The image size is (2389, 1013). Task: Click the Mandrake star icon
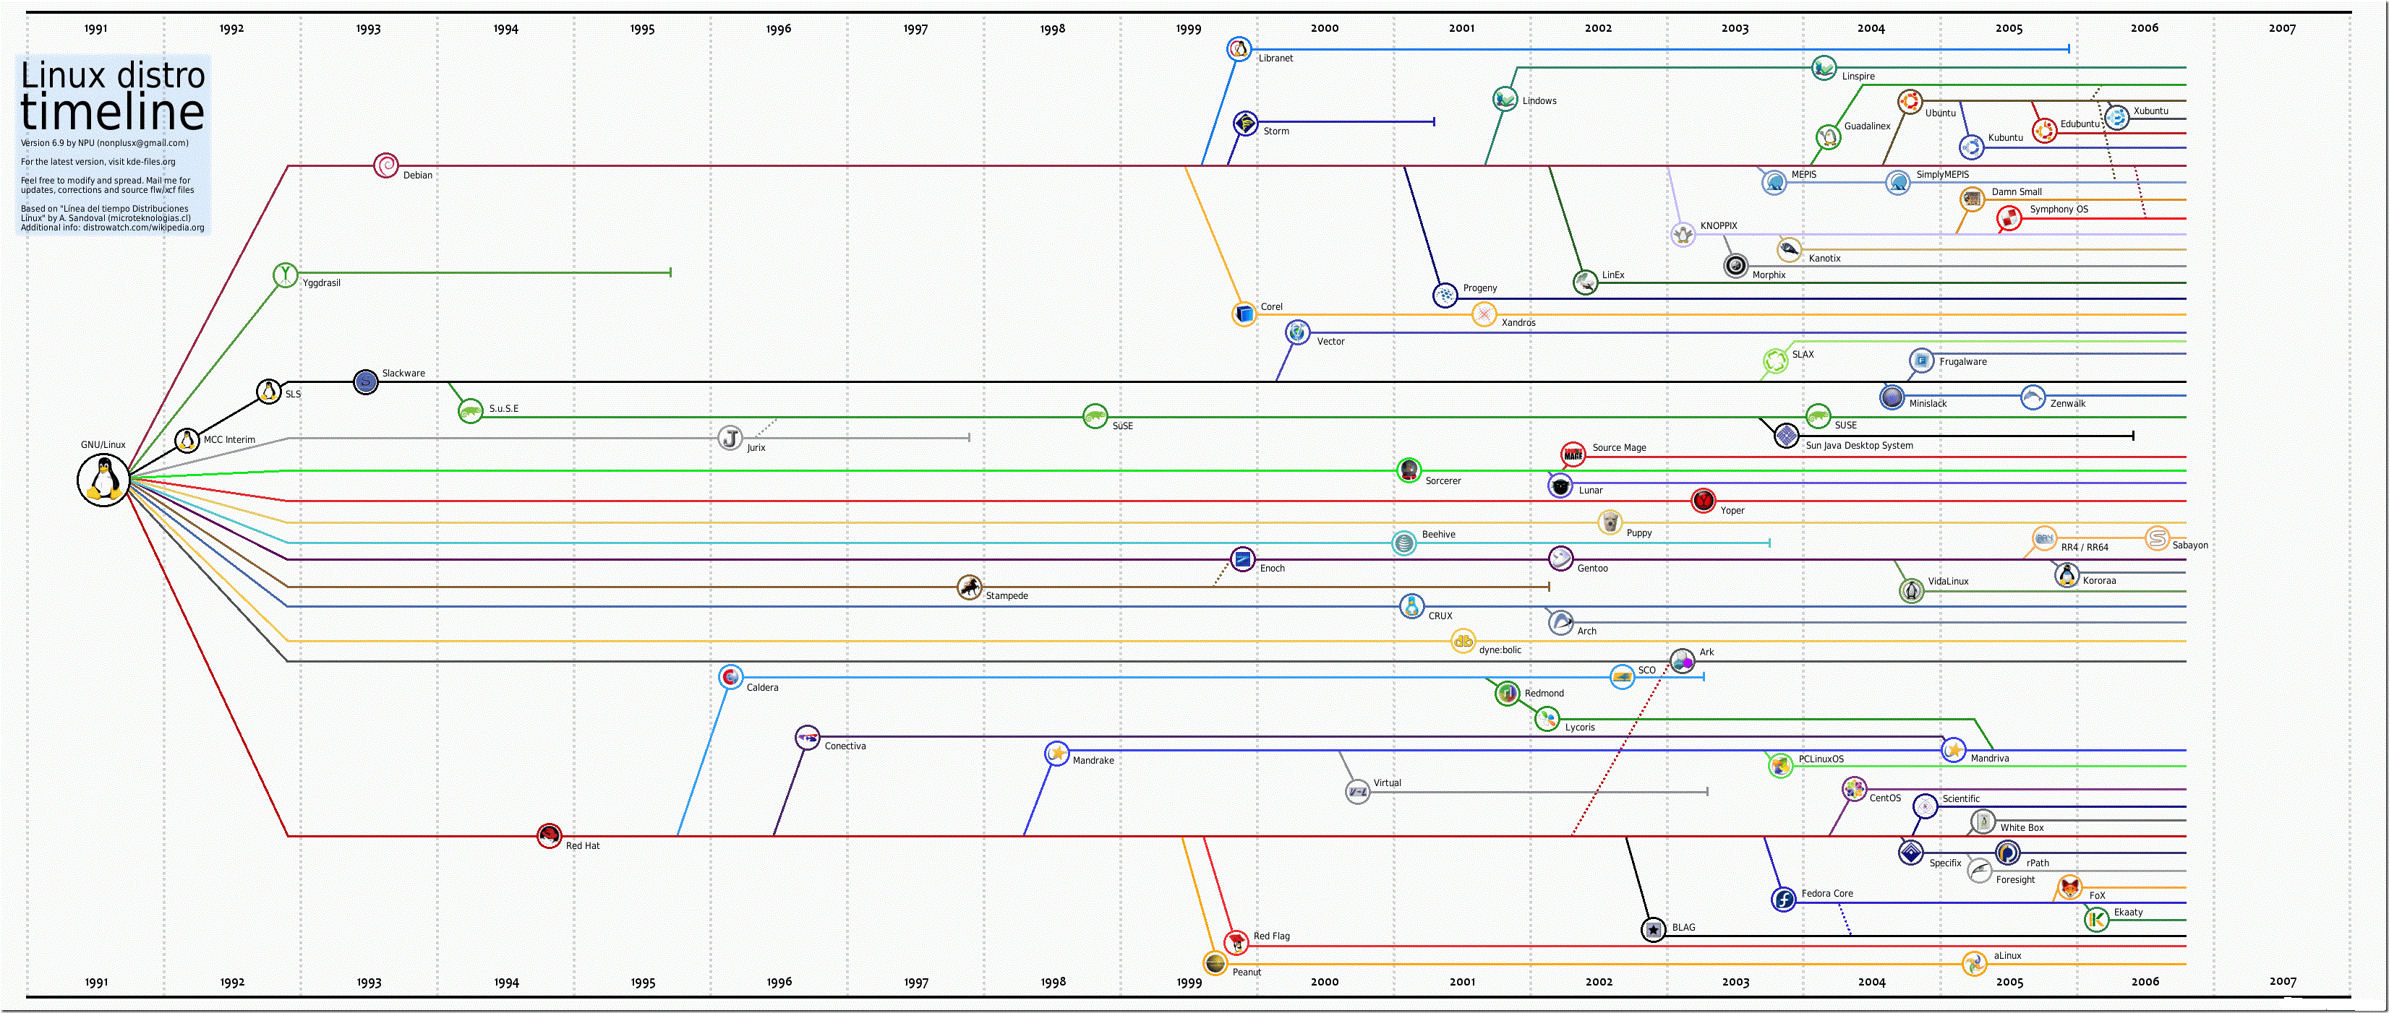coord(1056,754)
